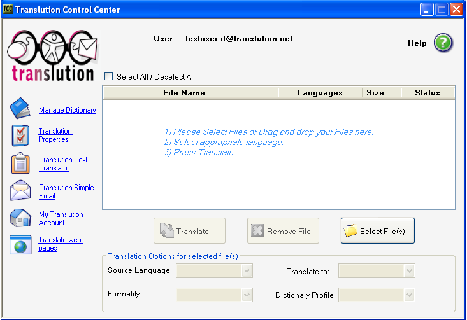Click the green Help question mark icon

click(x=443, y=43)
